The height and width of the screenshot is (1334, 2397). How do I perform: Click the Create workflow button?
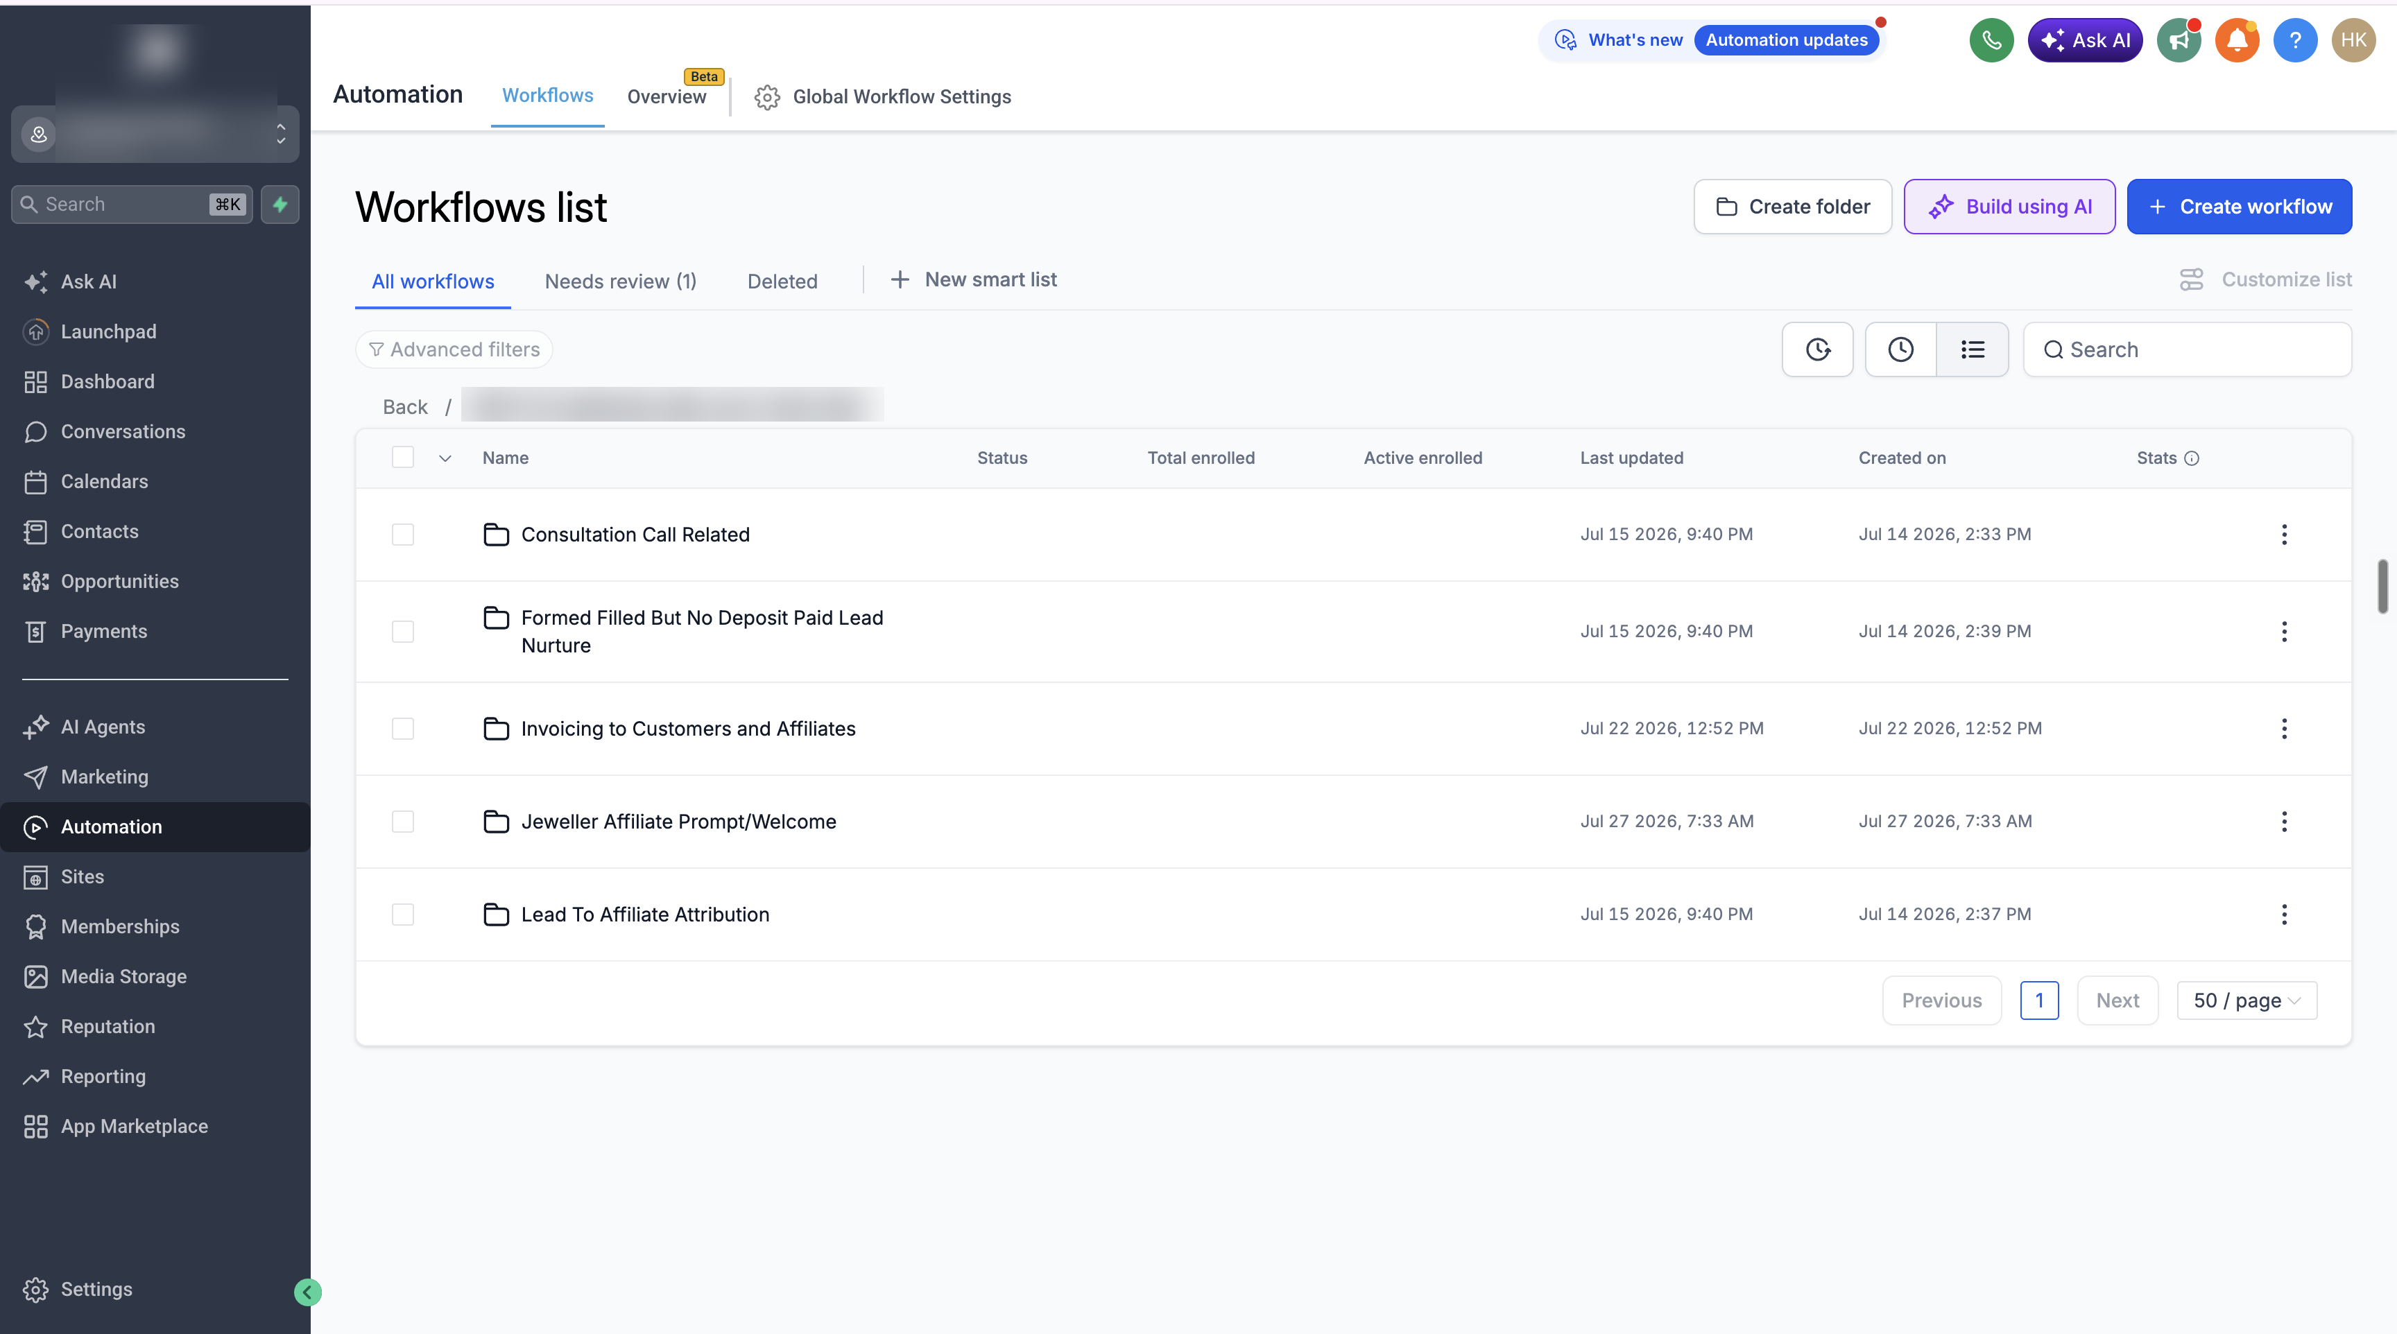point(2239,207)
